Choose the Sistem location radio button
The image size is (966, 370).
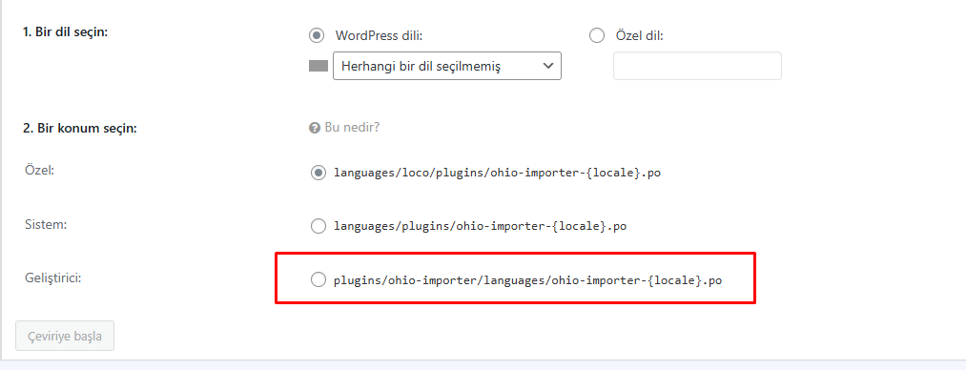coord(319,227)
